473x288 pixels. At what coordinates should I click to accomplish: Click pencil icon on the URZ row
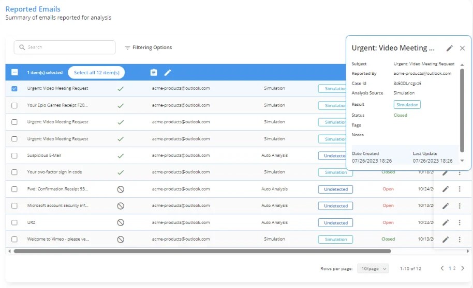point(446,222)
